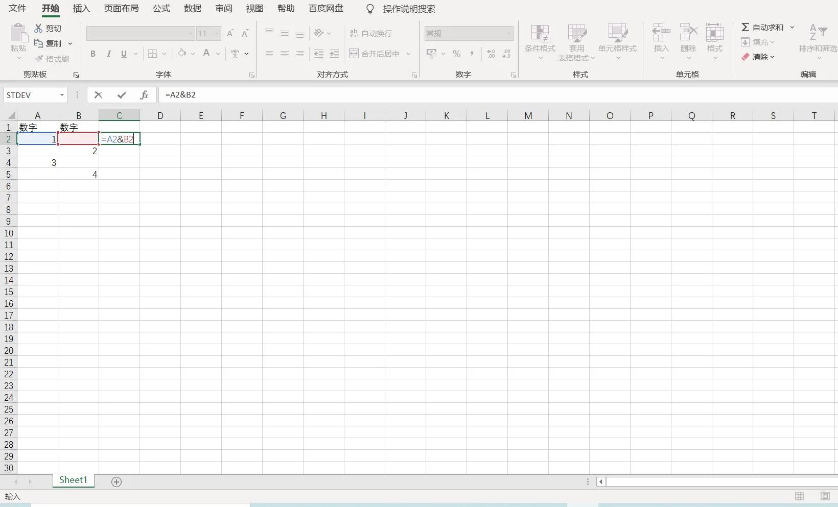Viewport: 838px width, 507px height.
Task: Switch to the 页面布局 tab
Action: pyautogui.click(x=121, y=9)
